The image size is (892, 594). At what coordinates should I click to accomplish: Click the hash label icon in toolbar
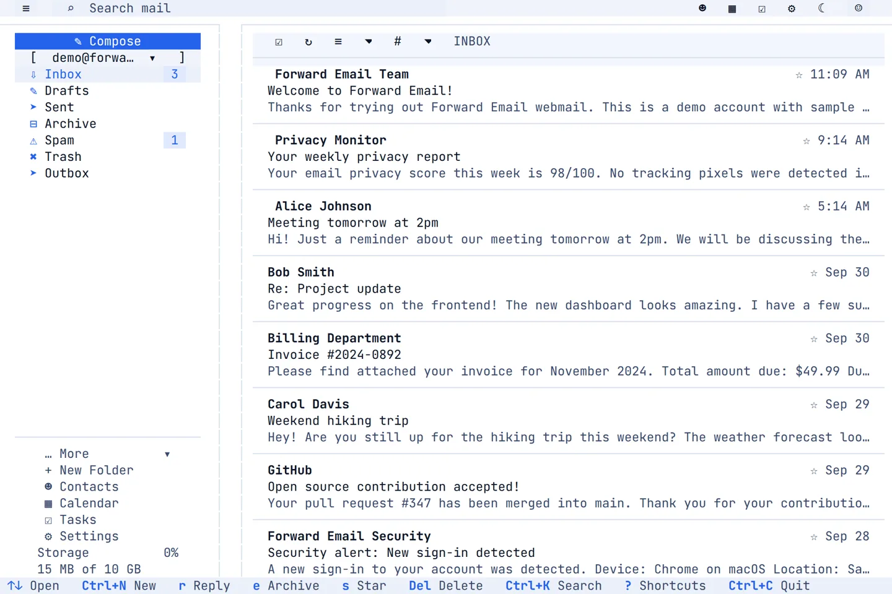coord(398,41)
